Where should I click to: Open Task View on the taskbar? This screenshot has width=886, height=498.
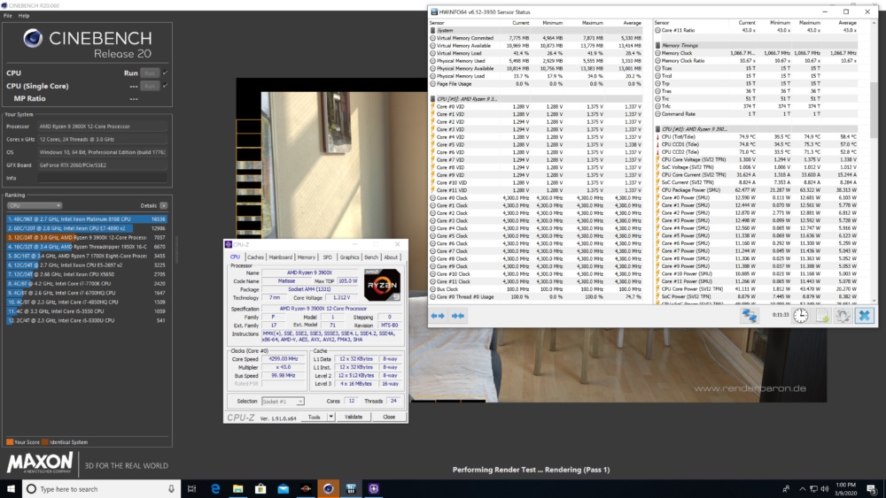pyautogui.click(x=192, y=489)
